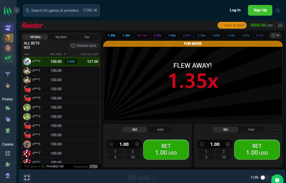Open the green megaphone sidebar icon

click(x=8, y=58)
